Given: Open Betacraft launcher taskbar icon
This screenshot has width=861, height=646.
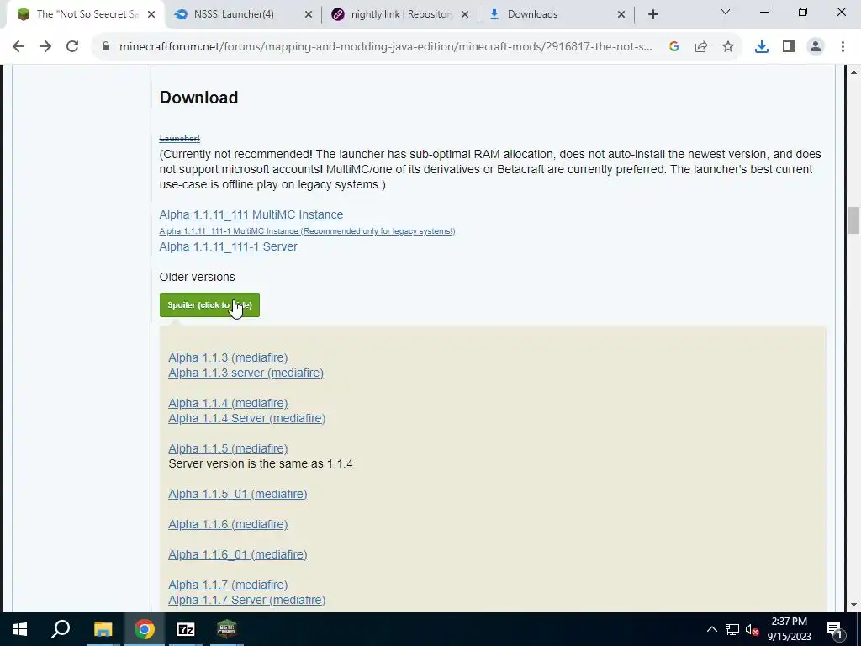Looking at the screenshot, I should [227, 629].
